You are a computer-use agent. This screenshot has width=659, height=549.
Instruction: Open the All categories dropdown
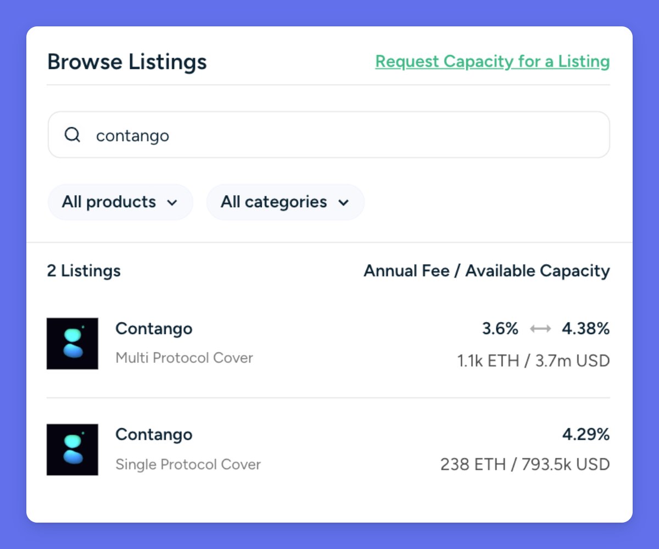pyautogui.click(x=286, y=202)
